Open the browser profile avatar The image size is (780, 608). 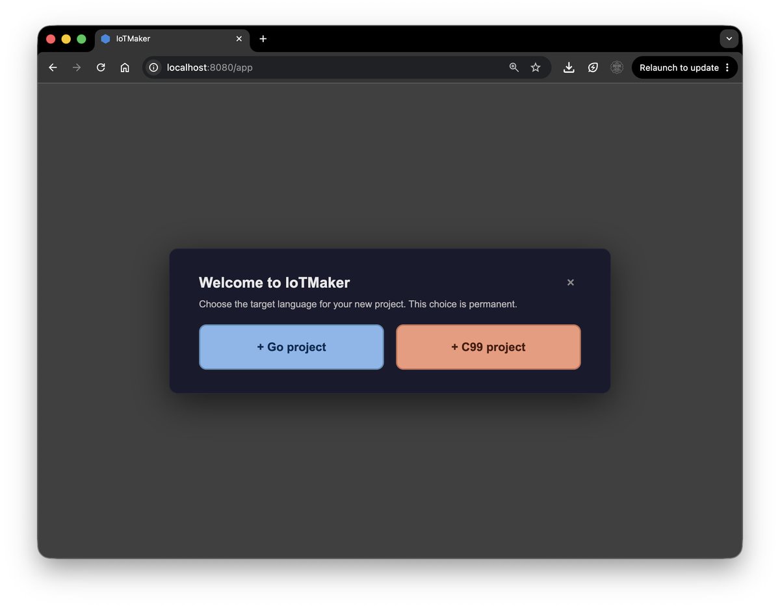pos(617,68)
